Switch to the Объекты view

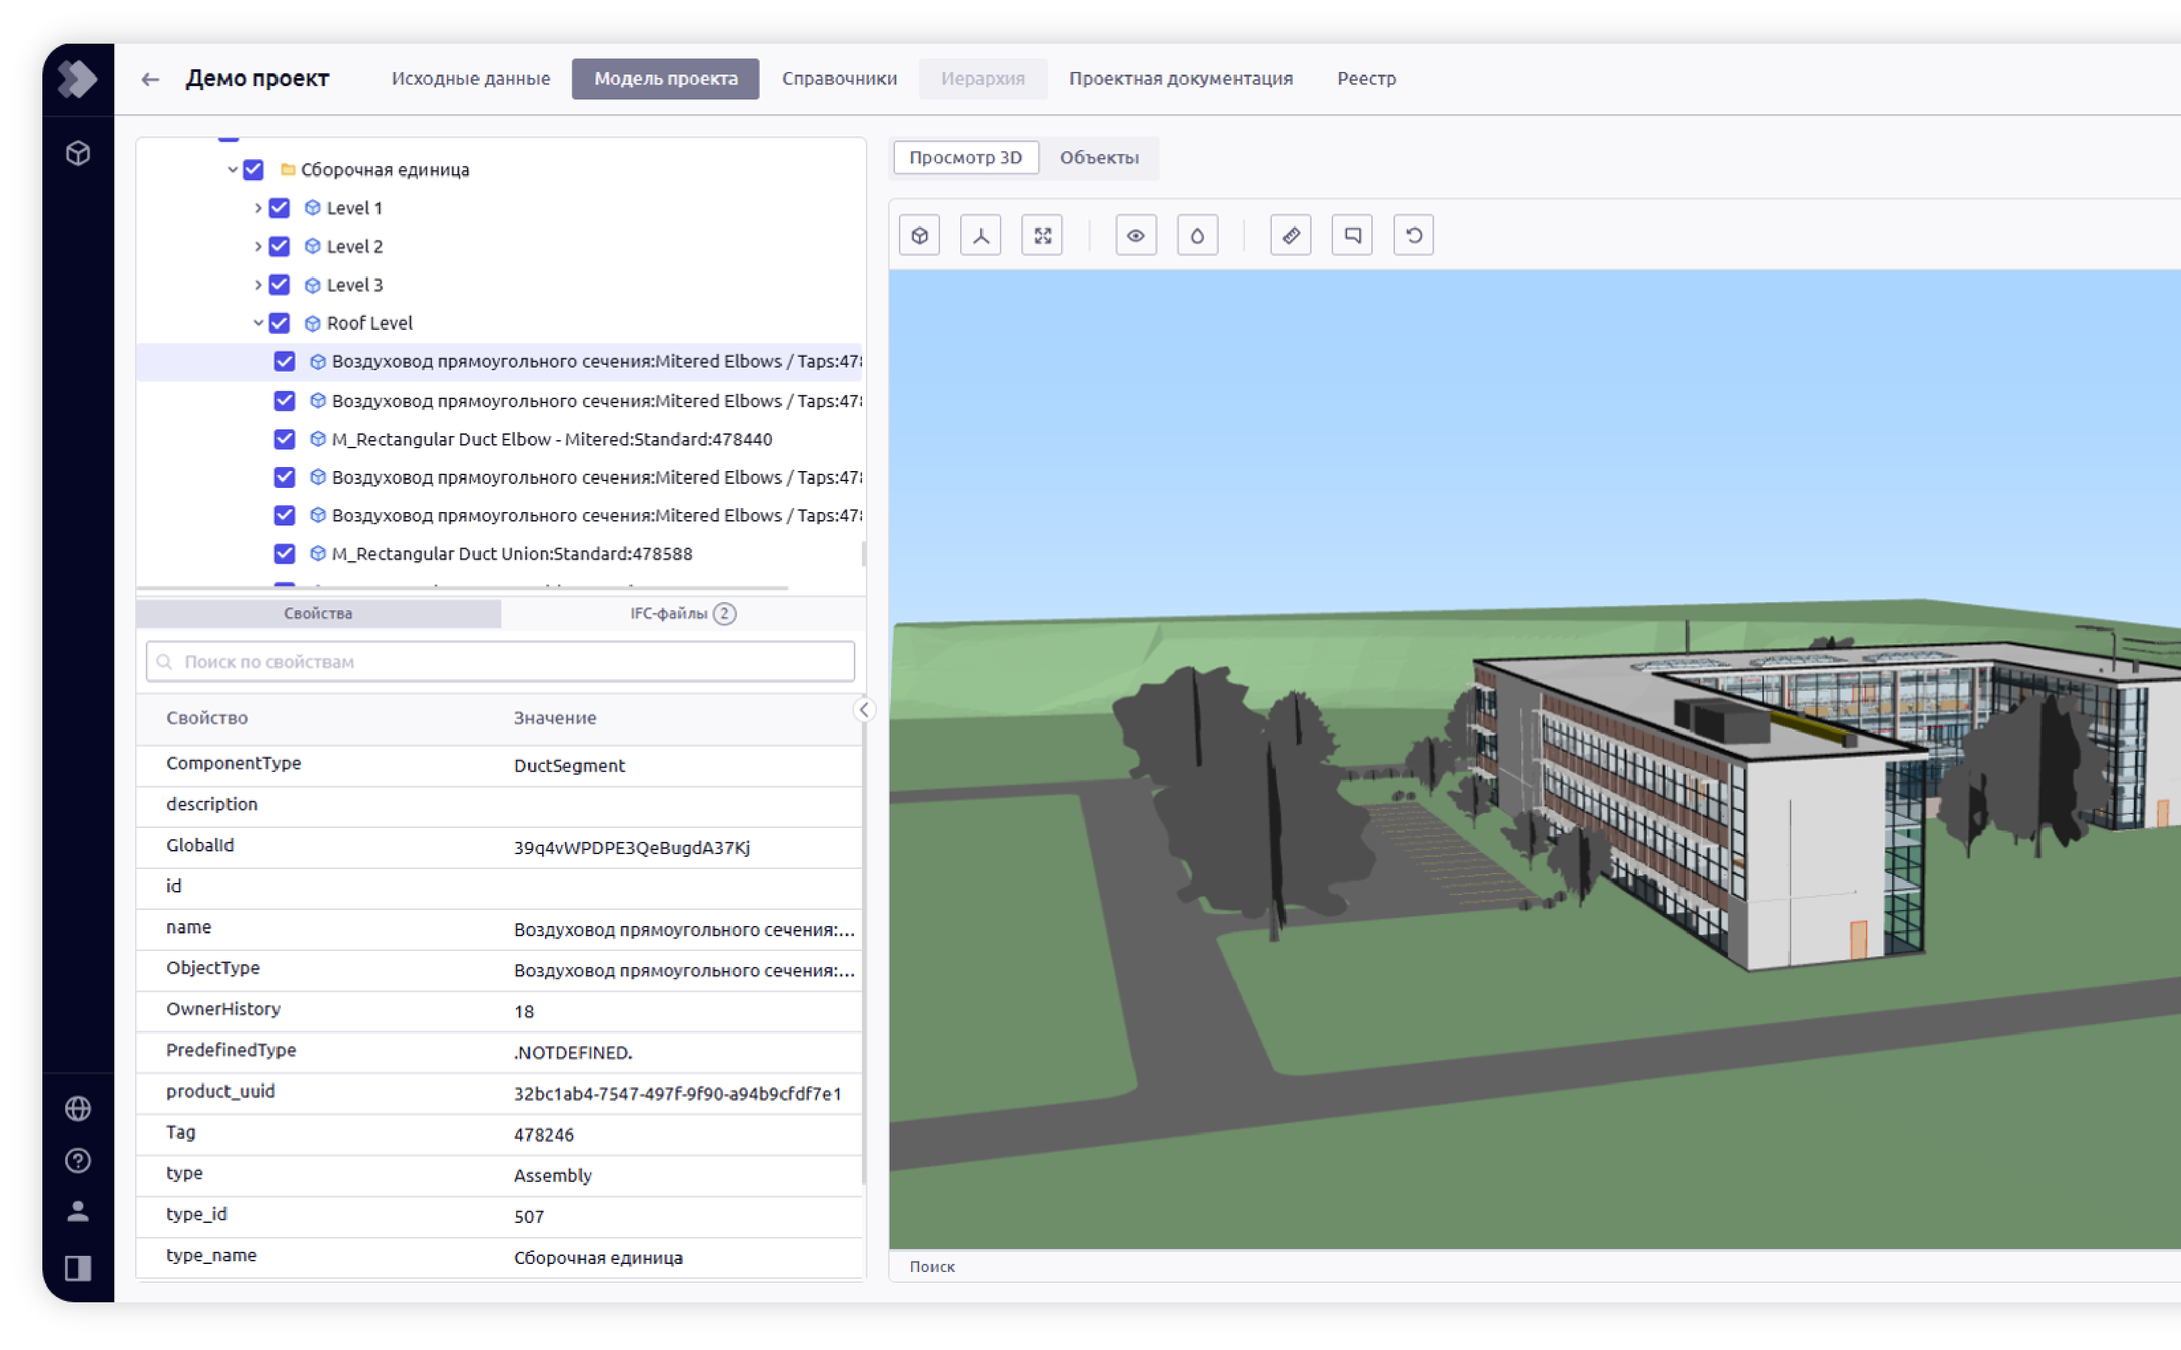1099,157
